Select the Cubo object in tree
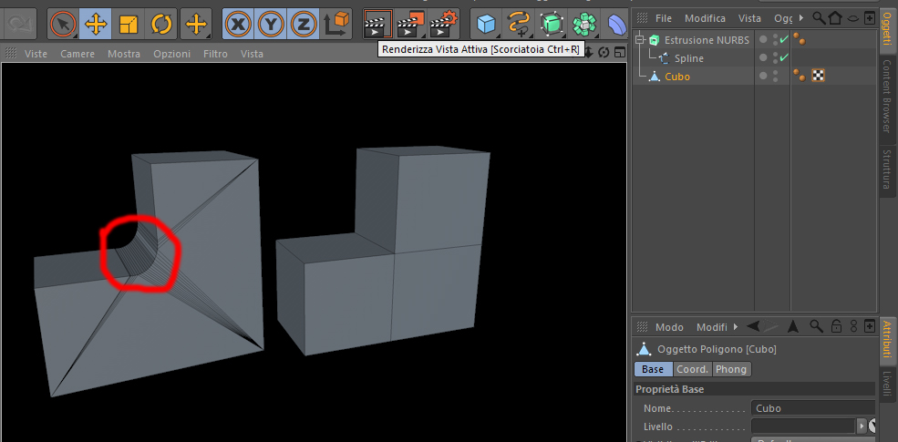This screenshot has width=898, height=442. click(x=677, y=77)
